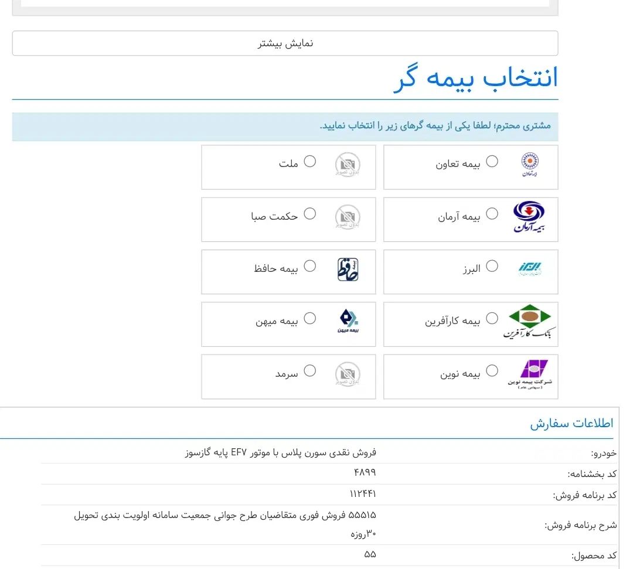Click the ۱۱۲۴۴۱ sale program code
Viewport: 633px width, 569px height.
point(363,493)
